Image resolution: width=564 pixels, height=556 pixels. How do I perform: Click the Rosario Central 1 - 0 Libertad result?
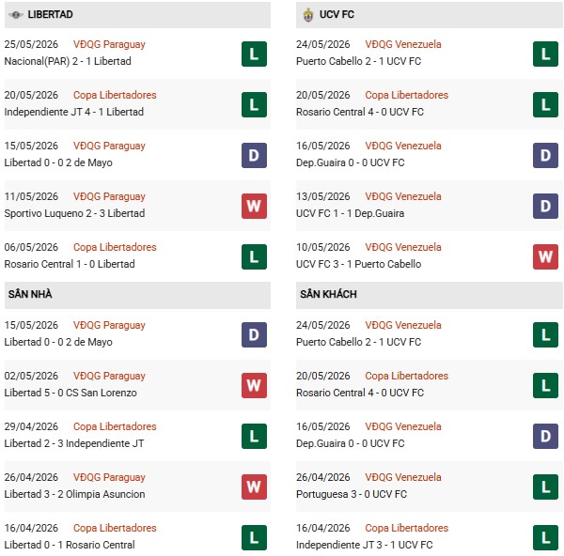point(70,264)
